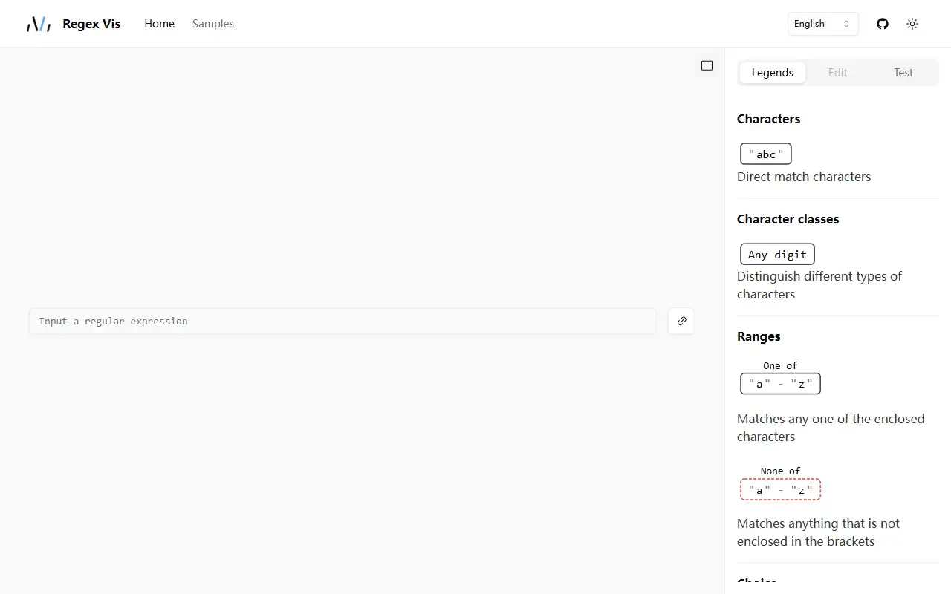Open the Samples page
Image resolution: width=951 pixels, height=594 pixels.
(213, 24)
